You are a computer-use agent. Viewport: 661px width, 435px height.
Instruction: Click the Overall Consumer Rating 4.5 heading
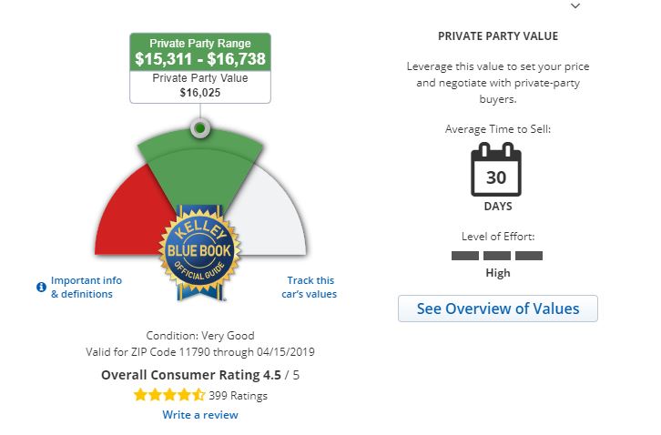pos(200,375)
